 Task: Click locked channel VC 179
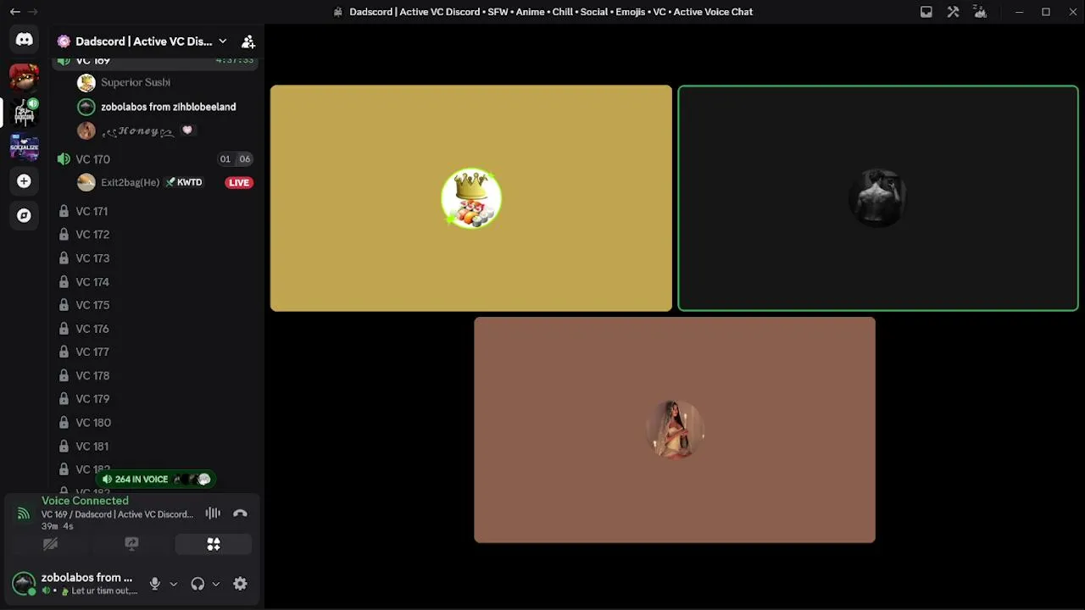155,399
